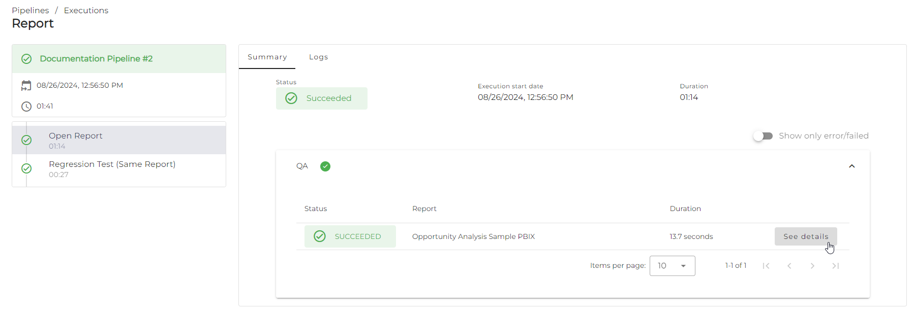
Task: Go to the previous page of results
Action: coord(789,266)
